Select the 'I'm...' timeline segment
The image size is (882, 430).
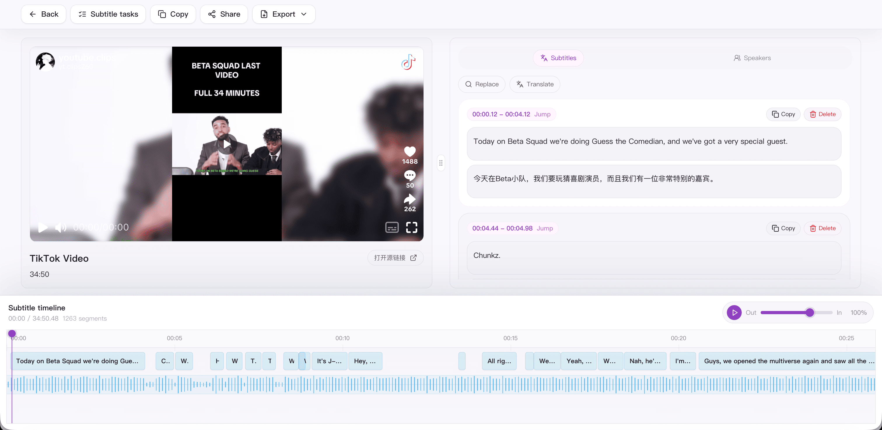pyautogui.click(x=683, y=361)
